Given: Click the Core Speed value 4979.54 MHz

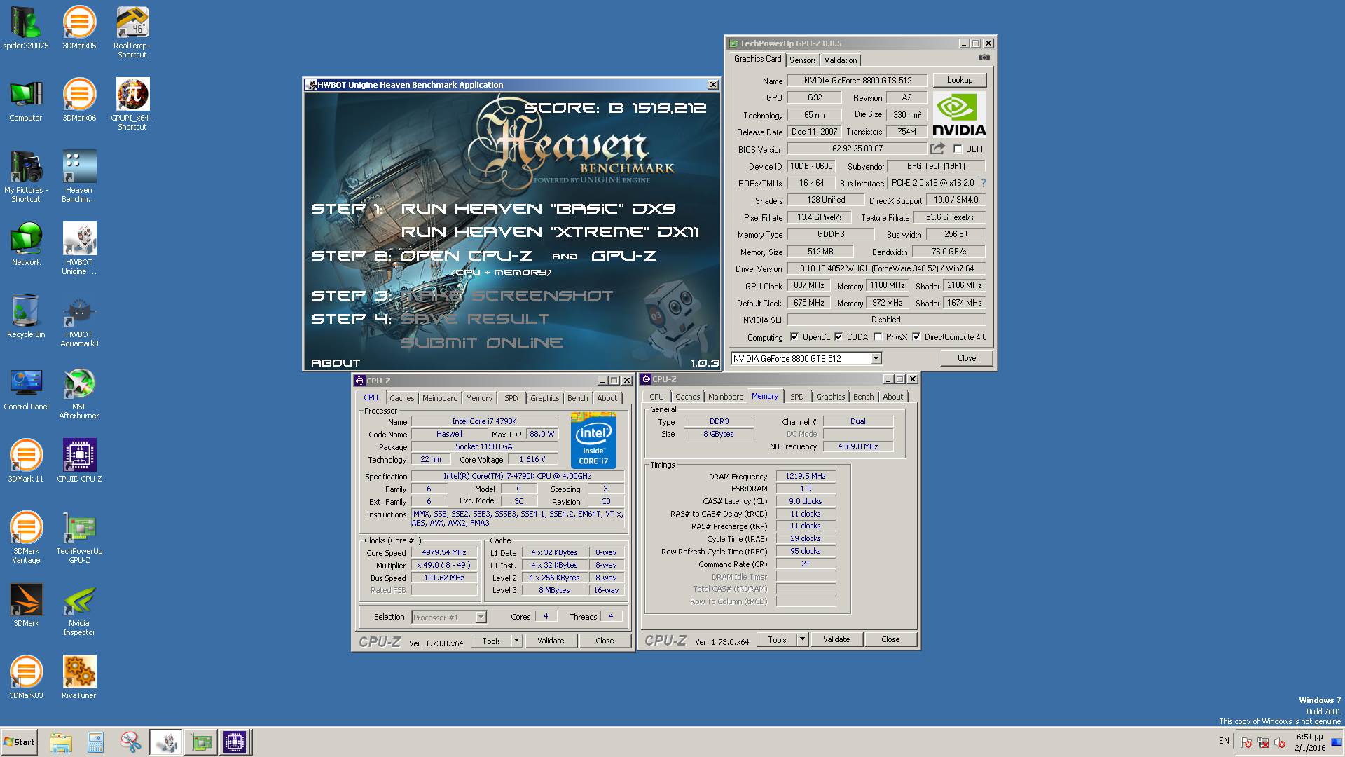Looking at the screenshot, I should (444, 552).
